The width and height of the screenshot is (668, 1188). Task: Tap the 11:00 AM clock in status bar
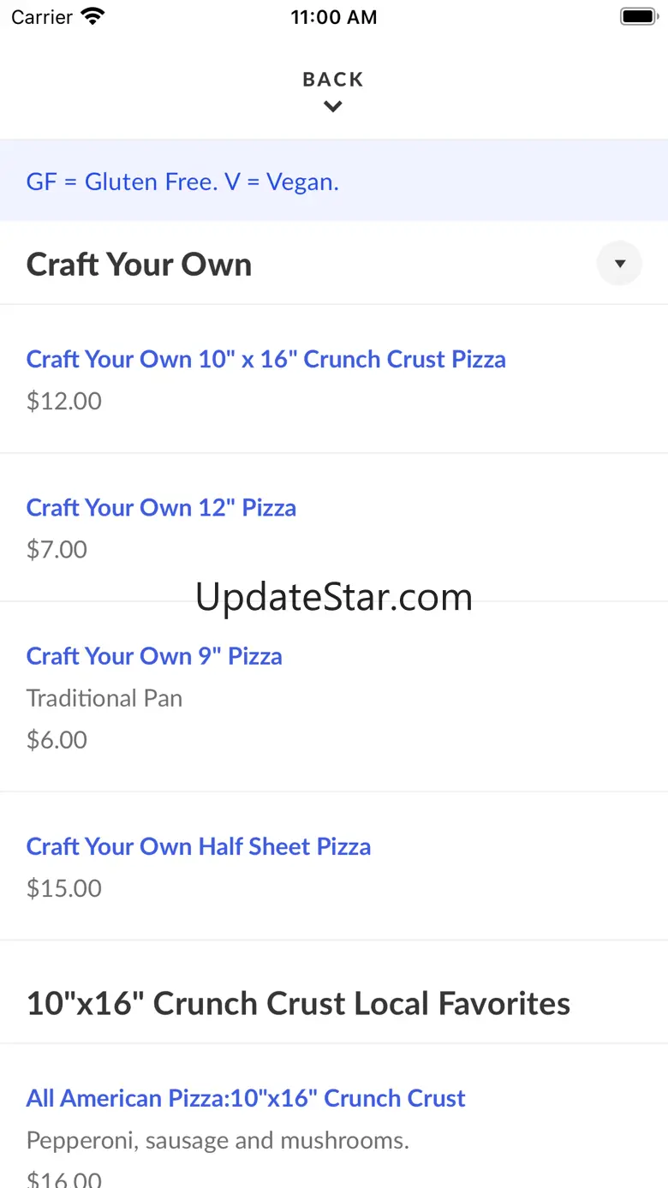333,17
